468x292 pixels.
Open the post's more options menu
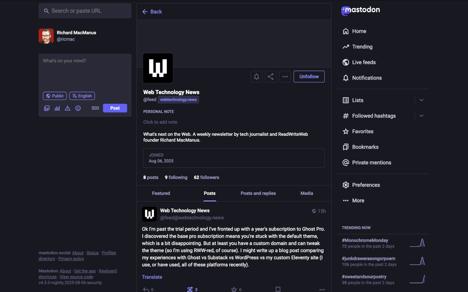coord(322,289)
